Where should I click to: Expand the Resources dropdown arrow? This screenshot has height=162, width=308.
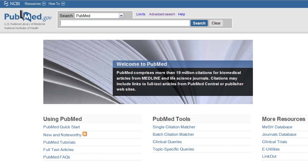pyautogui.click(x=44, y=4)
